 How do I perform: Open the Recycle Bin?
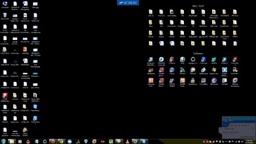pos(5,16)
